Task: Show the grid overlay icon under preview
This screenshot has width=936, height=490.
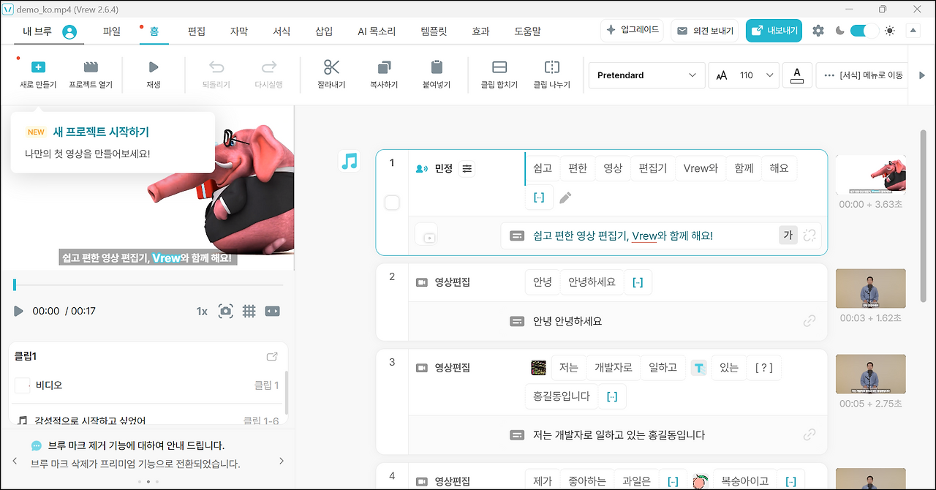Action: tap(249, 311)
